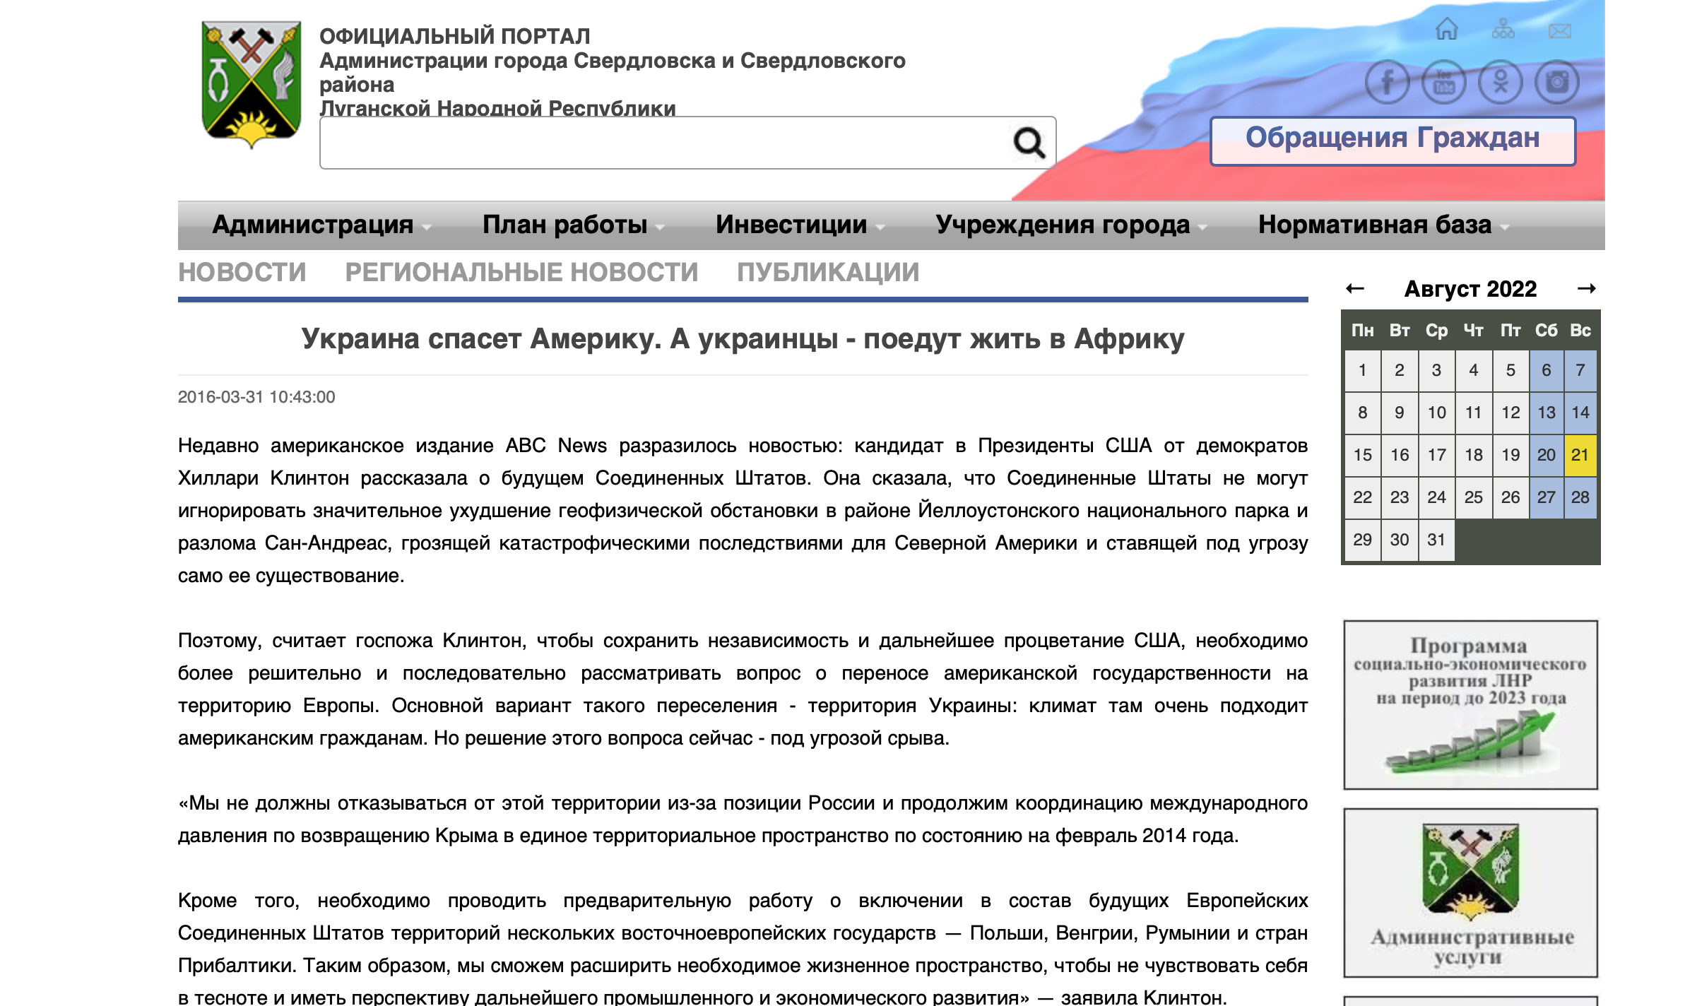The width and height of the screenshot is (1697, 1006).
Task: Select calendar date 18
Action: (x=1474, y=455)
